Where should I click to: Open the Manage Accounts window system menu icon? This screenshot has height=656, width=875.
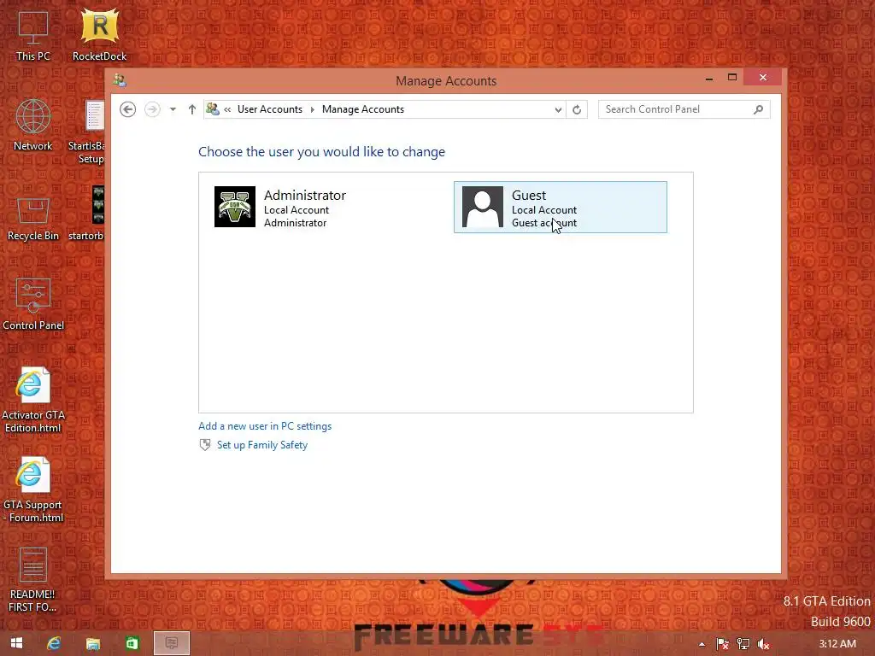point(120,80)
